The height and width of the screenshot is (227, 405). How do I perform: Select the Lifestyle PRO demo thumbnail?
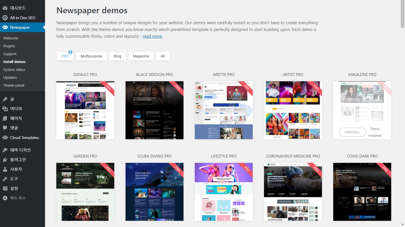click(x=224, y=192)
